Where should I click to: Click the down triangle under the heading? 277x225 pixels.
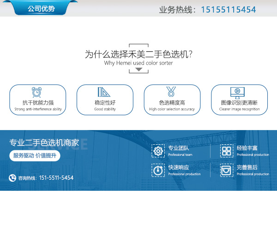click(138, 70)
